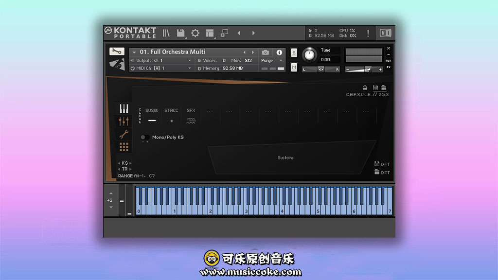Mute the Full Orchestra Multi instrument
The image size is (498, 280).
(294, 67)
